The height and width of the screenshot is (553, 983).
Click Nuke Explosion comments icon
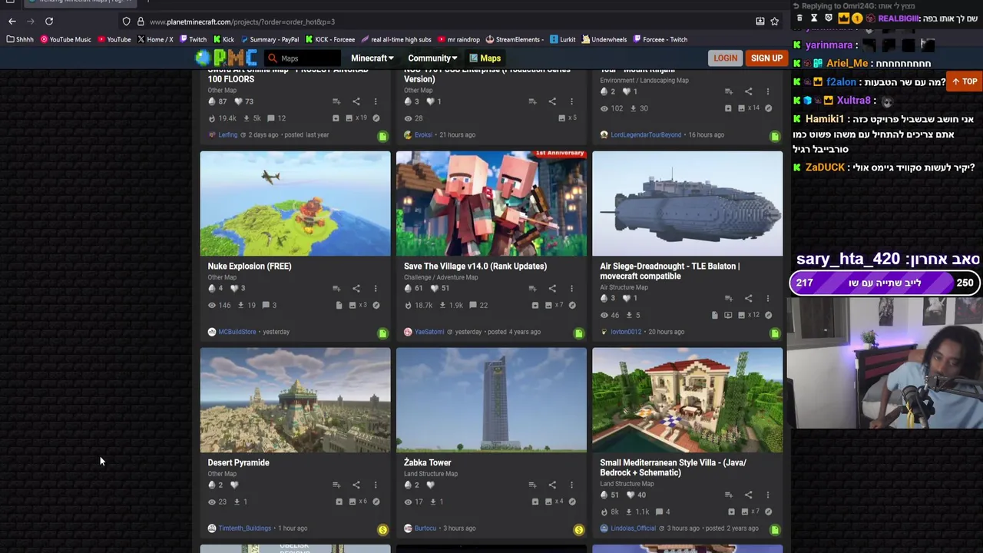(x=266, y=305)
